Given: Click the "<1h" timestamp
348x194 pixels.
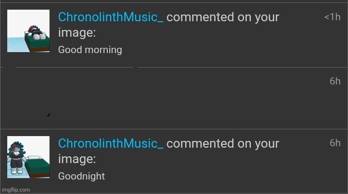Looking at the screenshot, I should point(332,17).
